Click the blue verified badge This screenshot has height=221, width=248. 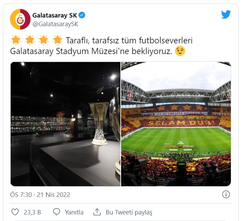[82, 15]
